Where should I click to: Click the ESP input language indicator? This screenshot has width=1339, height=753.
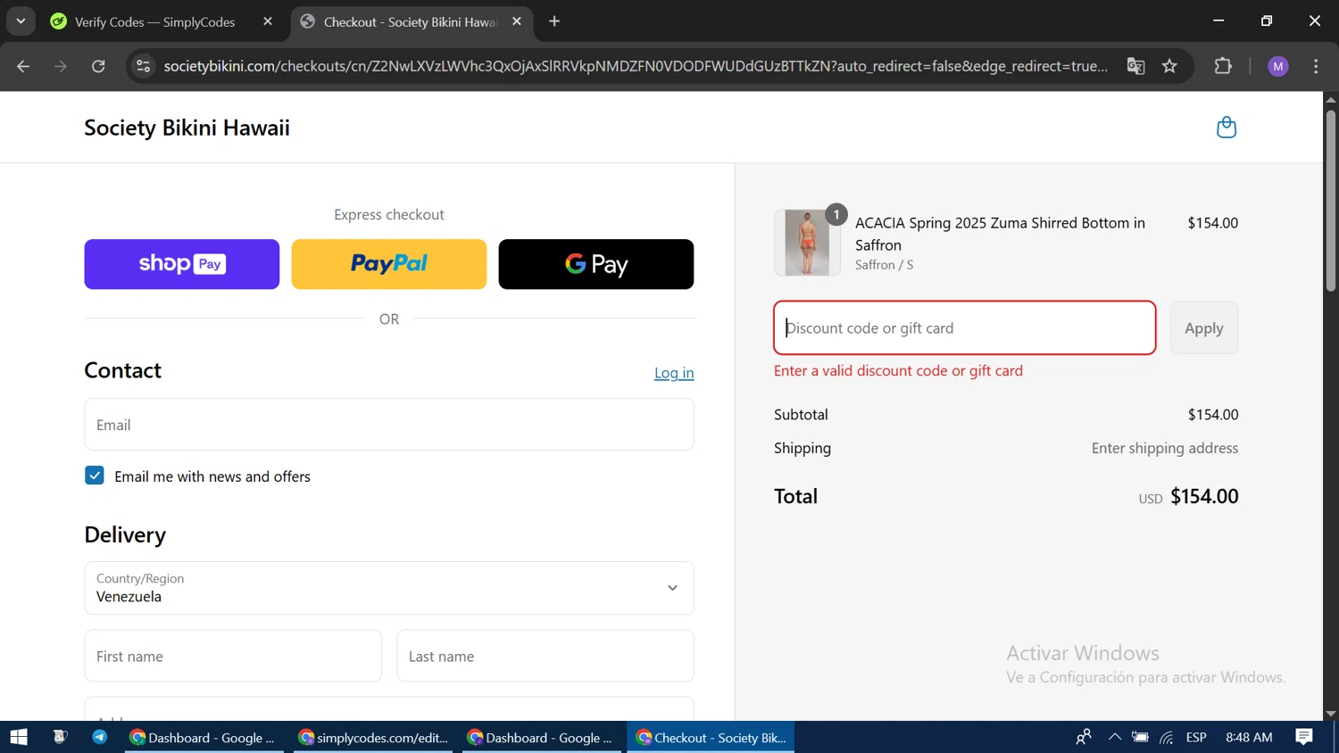coord(1196,737)
